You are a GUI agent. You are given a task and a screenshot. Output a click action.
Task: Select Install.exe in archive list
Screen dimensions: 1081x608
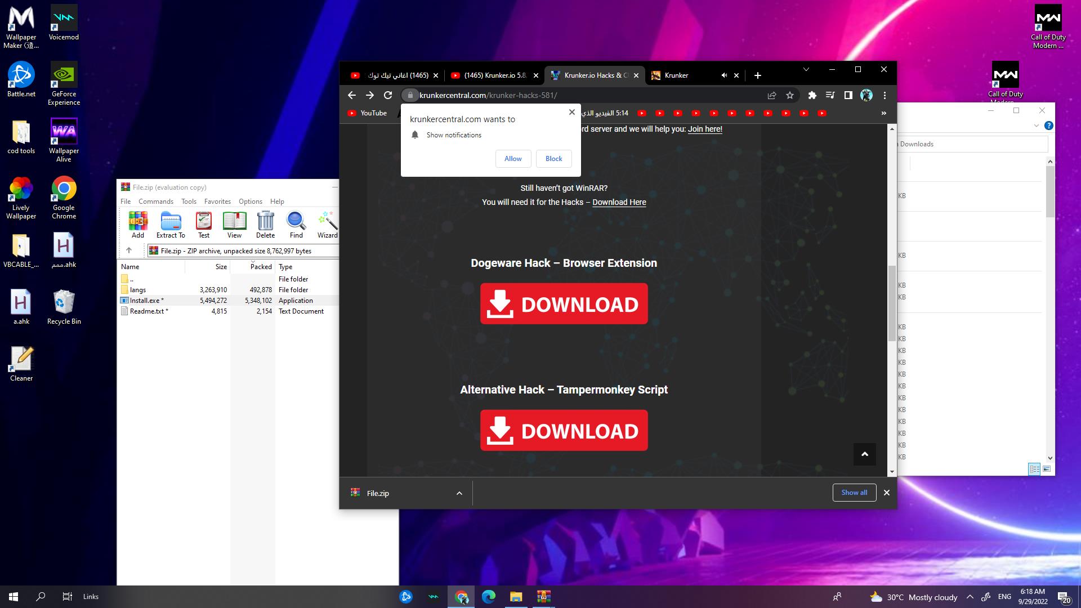[x=145, y=301]
